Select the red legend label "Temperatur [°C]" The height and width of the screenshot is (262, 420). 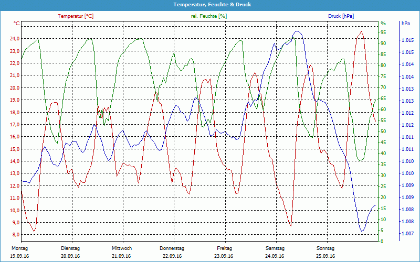coord(76,16)
